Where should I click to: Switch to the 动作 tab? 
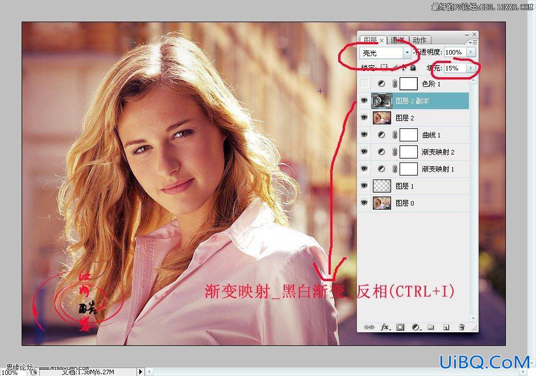pyautogui.click(x=419, y=40)
